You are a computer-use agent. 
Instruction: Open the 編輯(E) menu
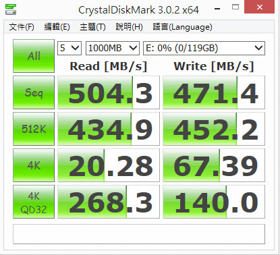57,27
